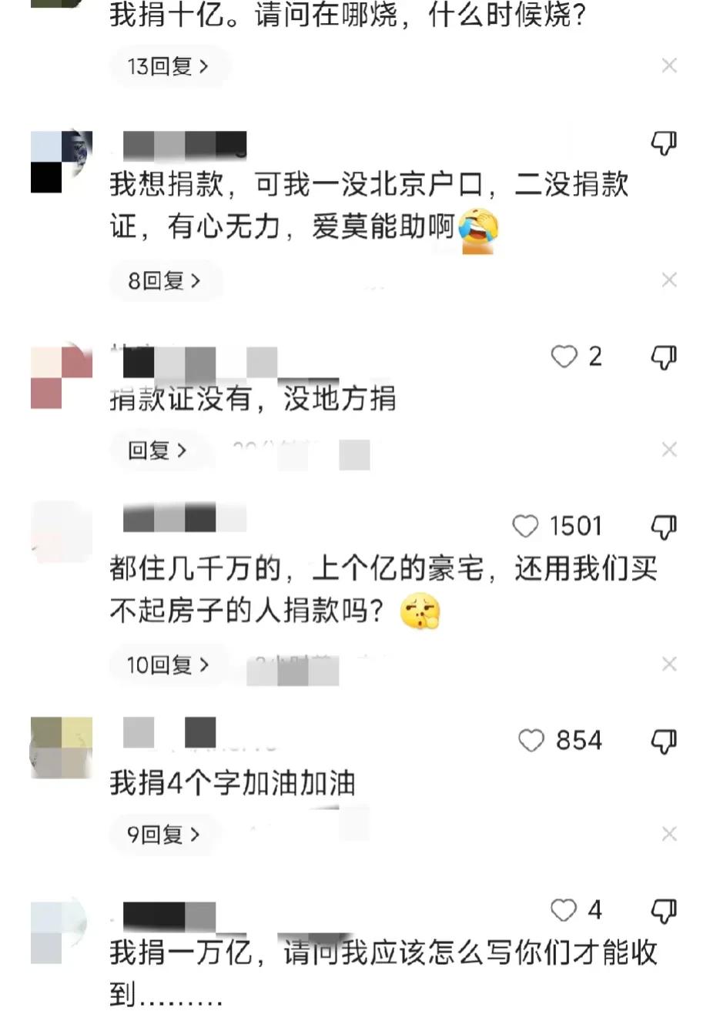Image resolution: width=710 pixels, height=1021 pixels.
Task: Open the 9回复 replies thread
Action: 164,834
